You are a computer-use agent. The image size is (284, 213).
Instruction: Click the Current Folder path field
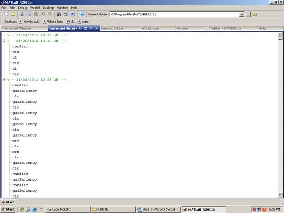175,15
